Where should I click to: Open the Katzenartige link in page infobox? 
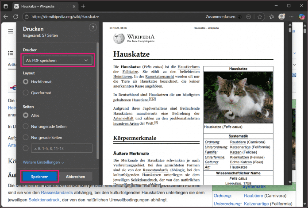point(256,204)
